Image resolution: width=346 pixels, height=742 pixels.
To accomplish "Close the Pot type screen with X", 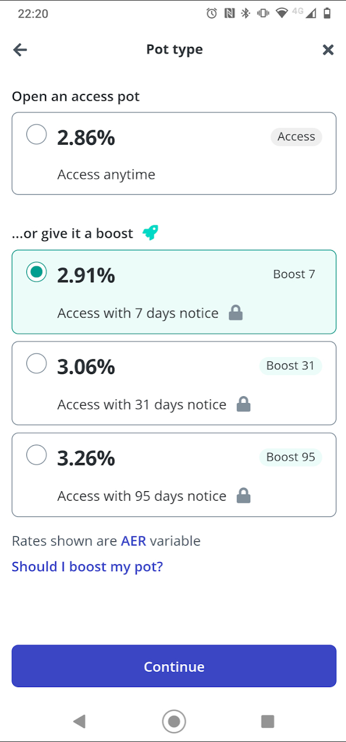I will coord(328,50).
